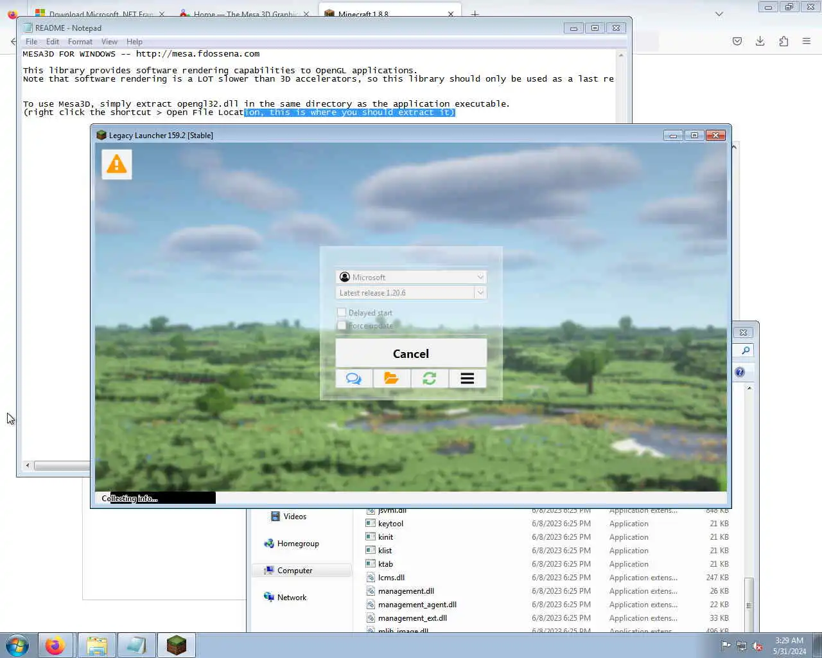Open Notepad Help menu
822x658 pixels.
134,42
